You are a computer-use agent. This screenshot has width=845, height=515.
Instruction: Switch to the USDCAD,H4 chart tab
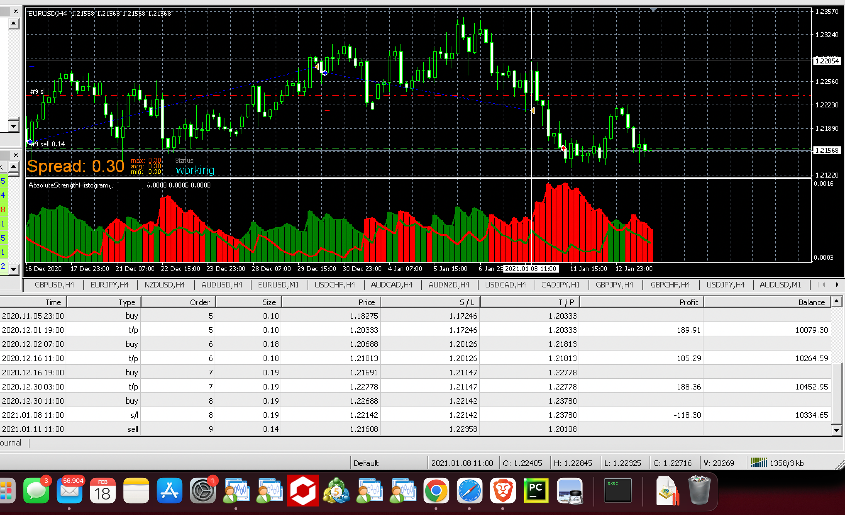tap(506, 285)
